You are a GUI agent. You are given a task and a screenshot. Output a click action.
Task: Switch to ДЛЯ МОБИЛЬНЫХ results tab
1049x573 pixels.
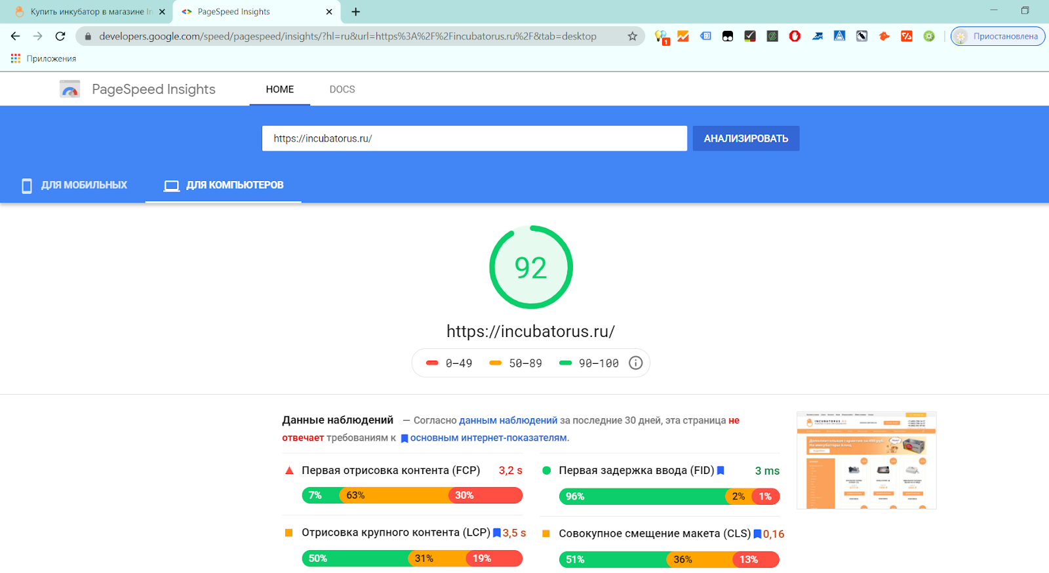coord(73,186)
